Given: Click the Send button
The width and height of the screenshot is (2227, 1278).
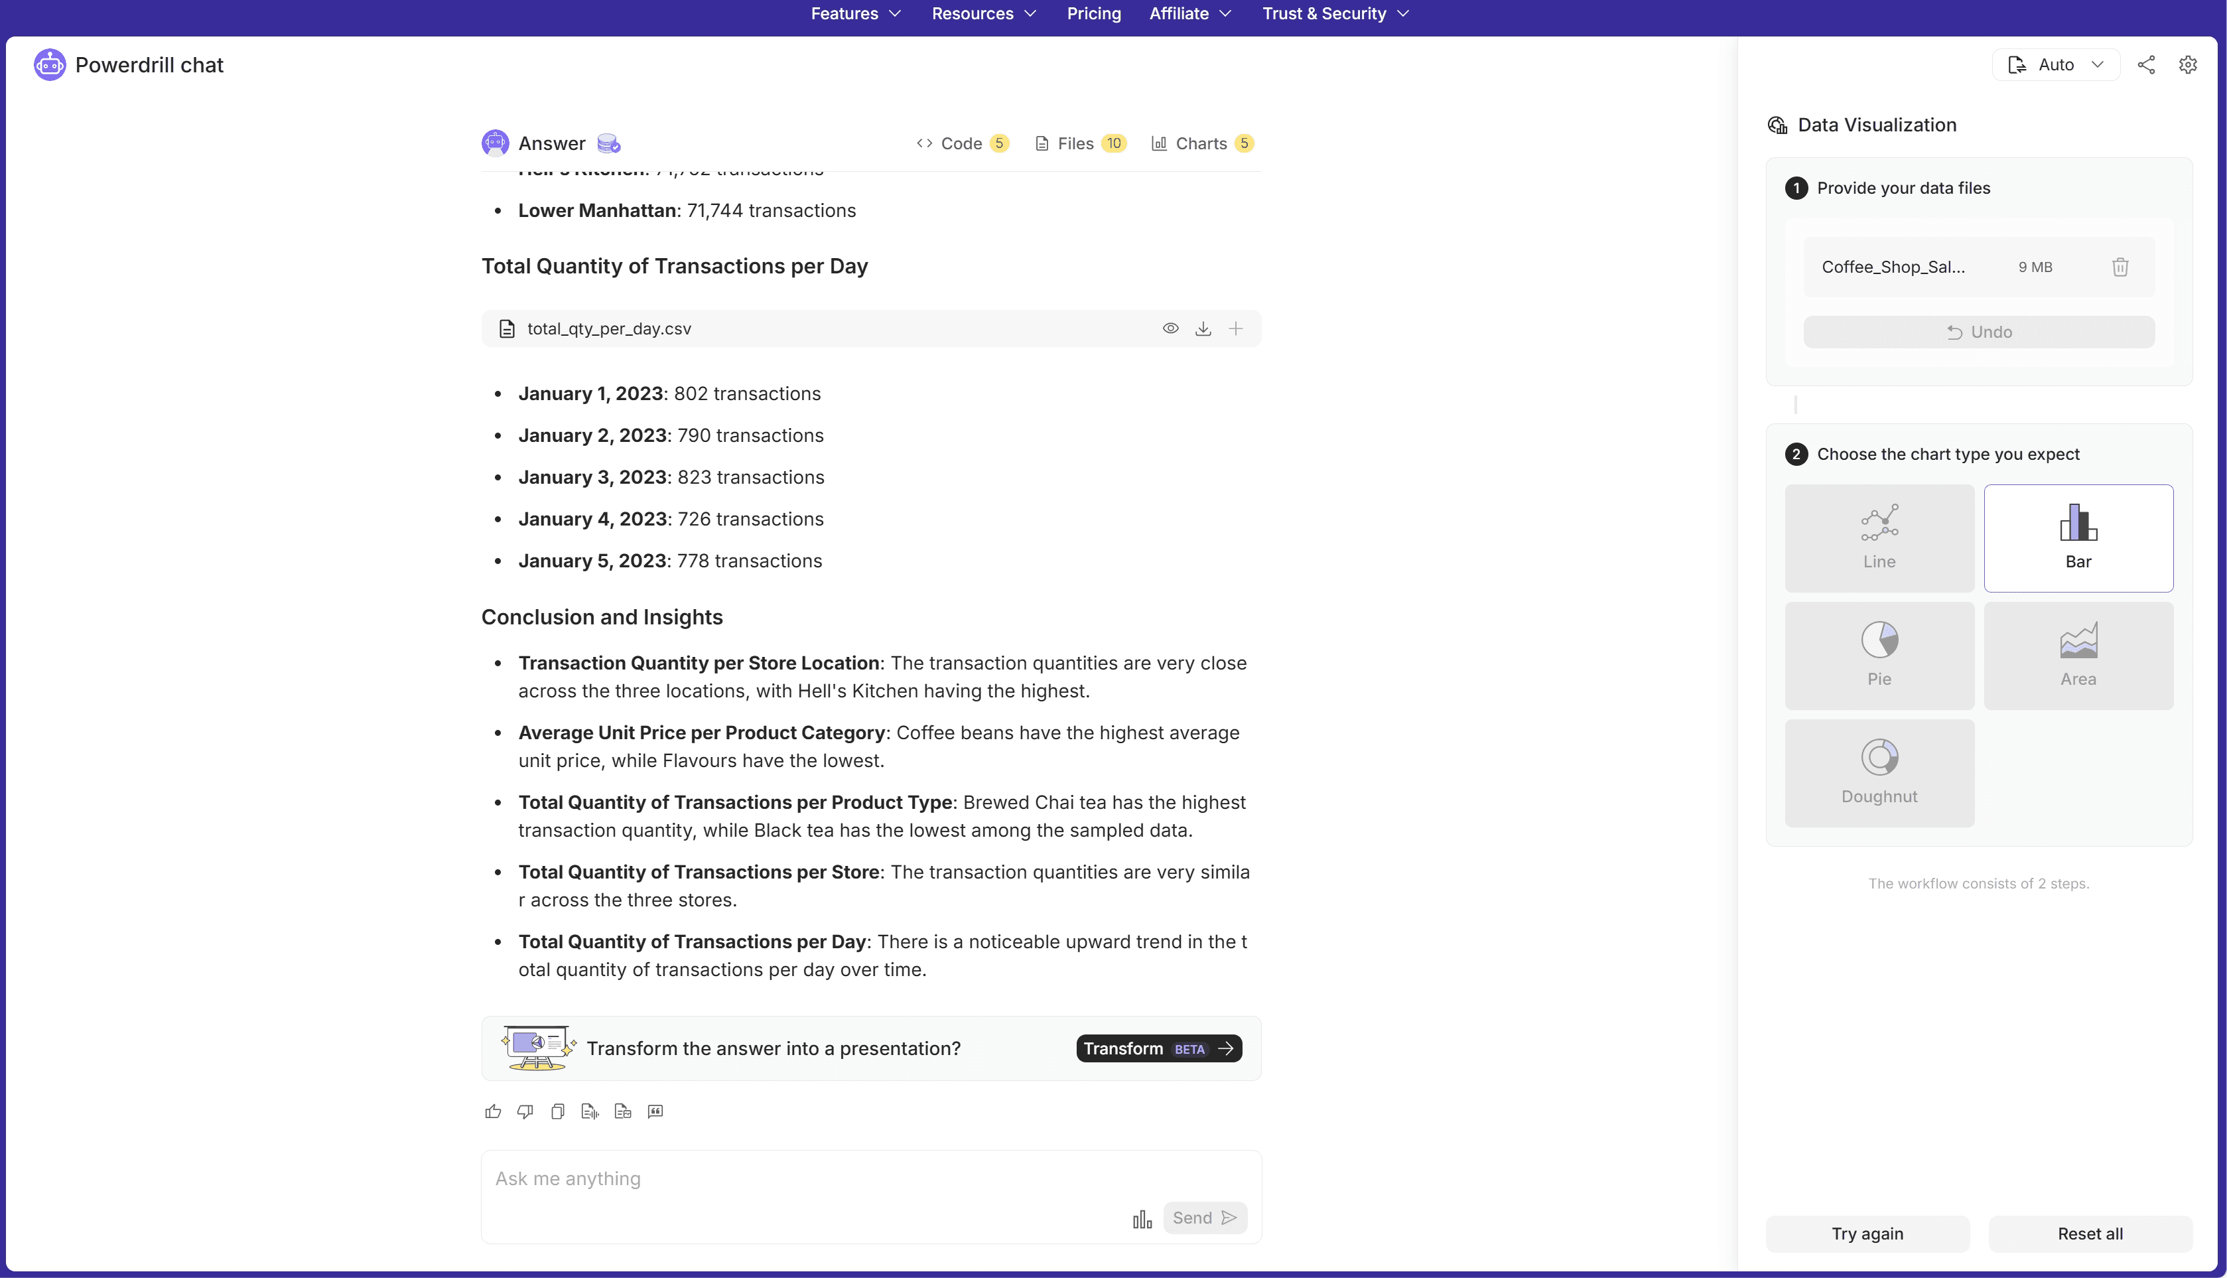Looking at the screenshot, I should click(1205, 1218).
